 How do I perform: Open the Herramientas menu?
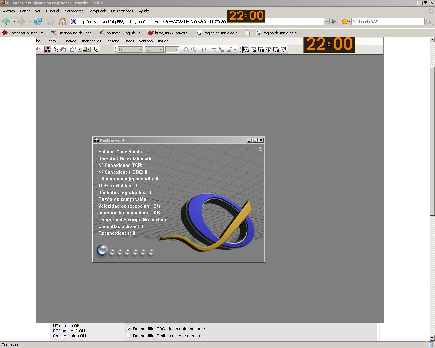point(122,11)
